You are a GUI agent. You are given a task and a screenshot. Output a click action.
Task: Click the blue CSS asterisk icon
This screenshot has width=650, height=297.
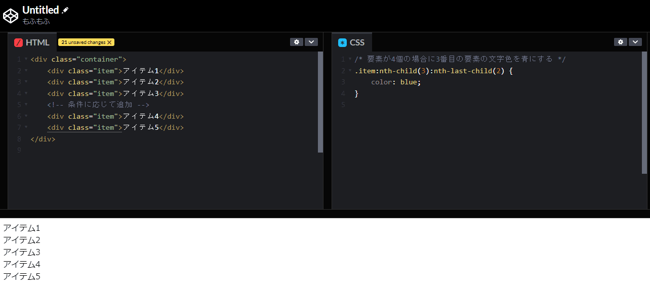343,42
